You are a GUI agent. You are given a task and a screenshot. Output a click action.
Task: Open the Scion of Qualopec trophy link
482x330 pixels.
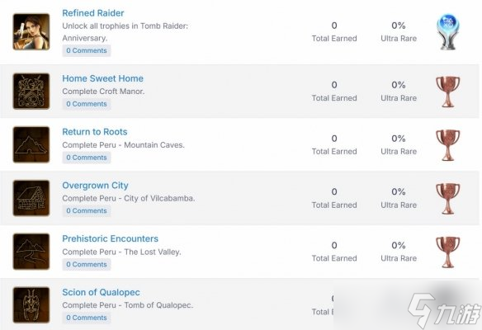coord(101,292)
